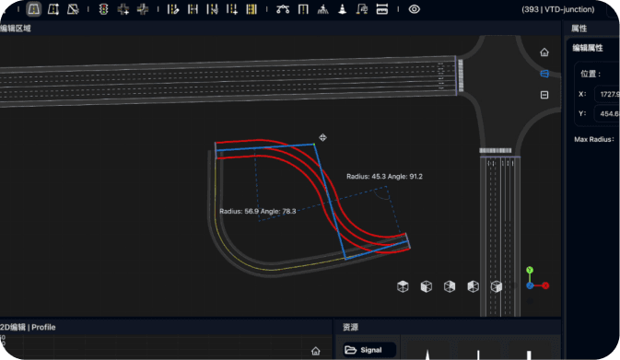Select the filled yellow lane tool

pyautogui.click(x=252, y=9)
